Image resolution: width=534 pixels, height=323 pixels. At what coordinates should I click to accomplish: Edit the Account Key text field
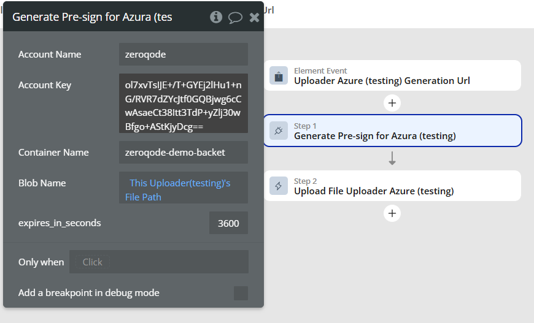[x=183, y=104]
